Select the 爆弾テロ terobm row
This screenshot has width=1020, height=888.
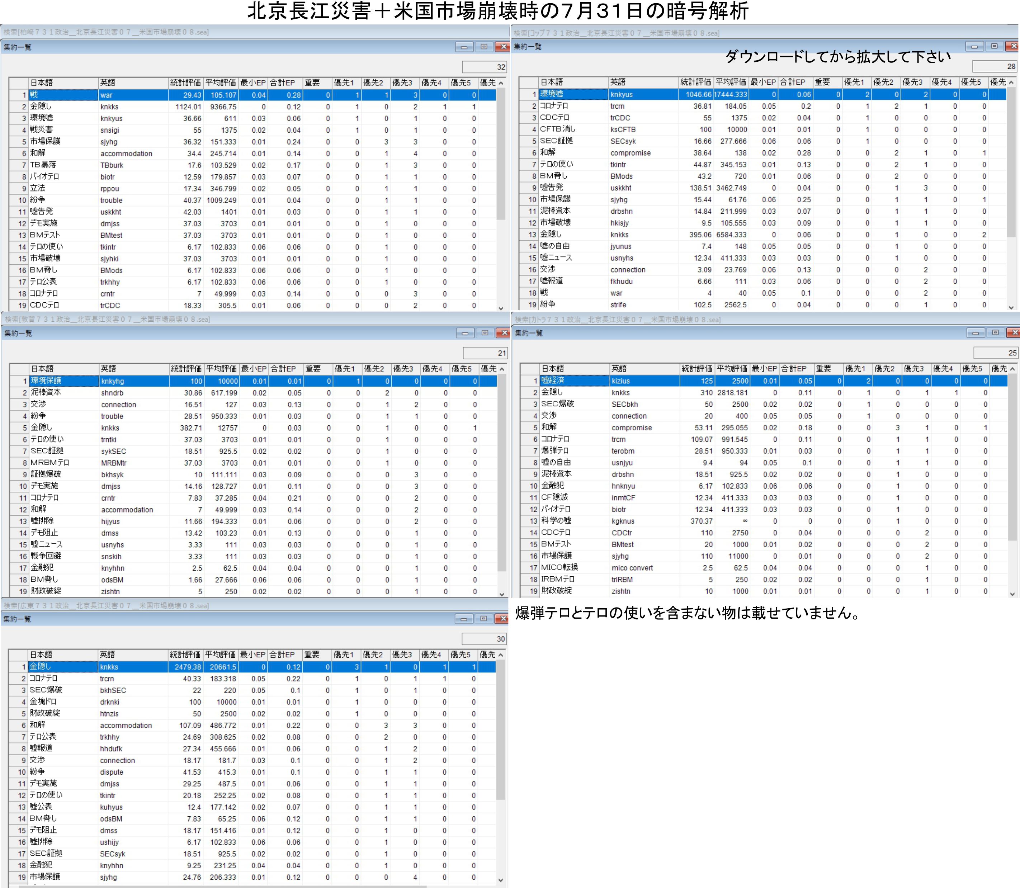pos(575,451)
